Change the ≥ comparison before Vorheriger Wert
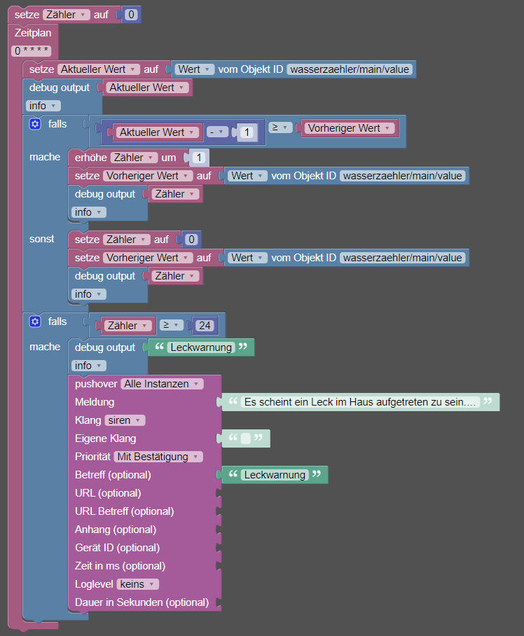Image resolution: width=524 pixels, height=636 pixels. tap(280, 127)
